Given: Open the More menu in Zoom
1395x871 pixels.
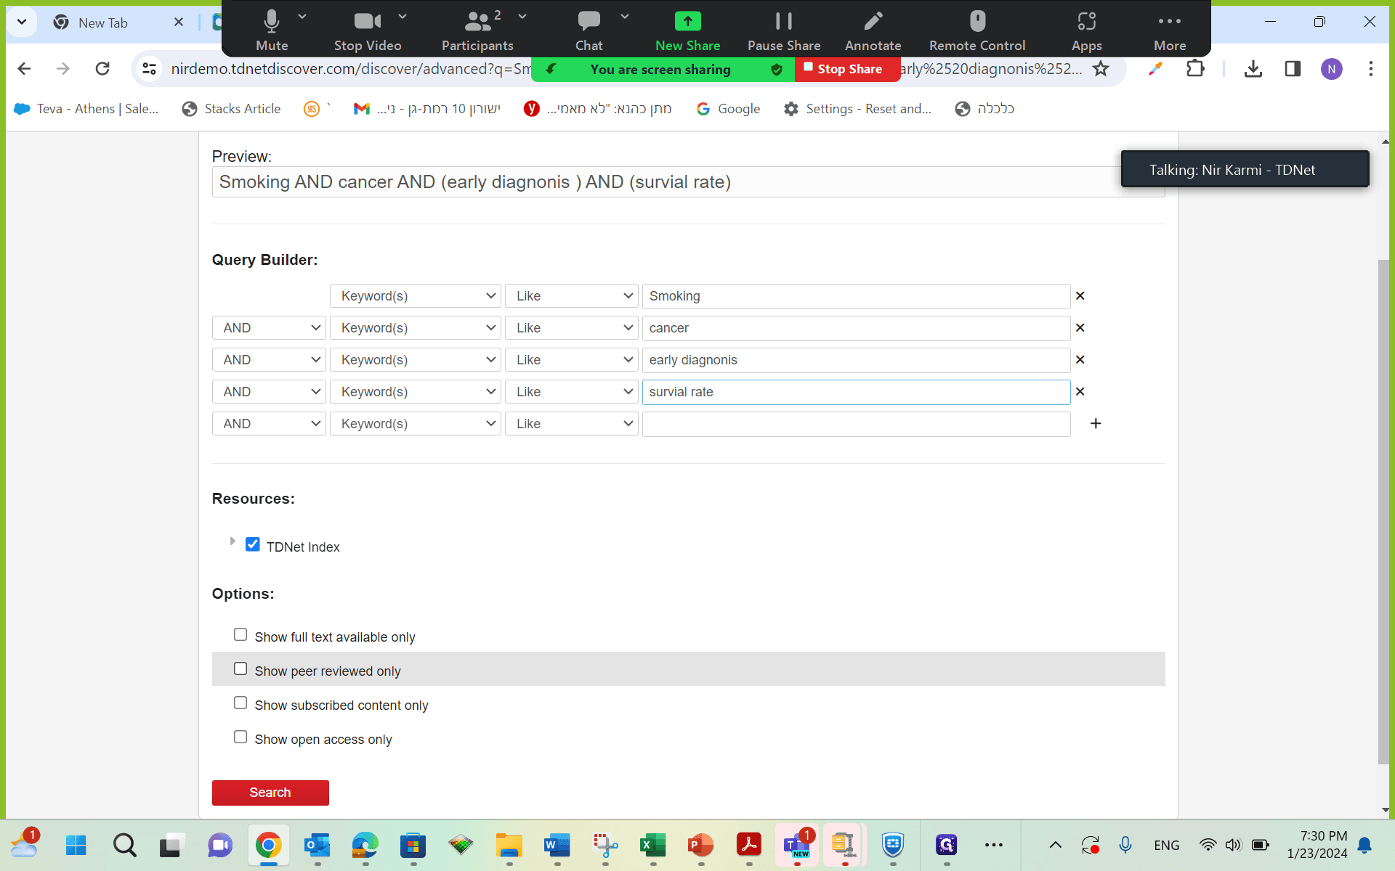Looking at the screenshot, I should coord(1170,30).
